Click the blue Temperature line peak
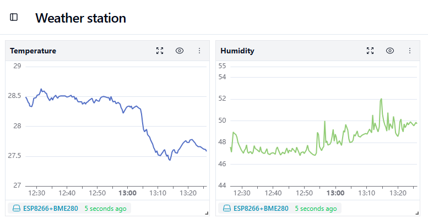Screen dimensions: 428x224 pyautogui.click(x=41, y=89)
